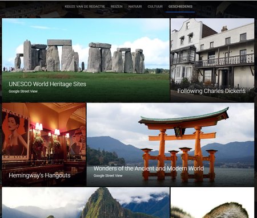The image size is (257, 218).
Task: Select the Geschiedenis tab
Action: tap(180, 6)
